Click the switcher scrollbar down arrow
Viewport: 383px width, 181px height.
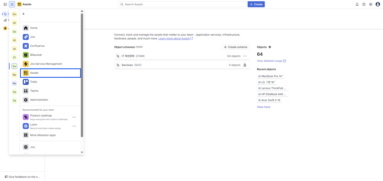(x=82, y=153)
